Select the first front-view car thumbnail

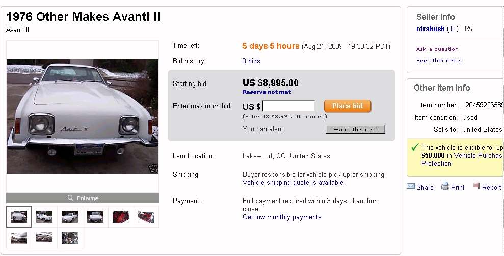[x=19, y=217]
